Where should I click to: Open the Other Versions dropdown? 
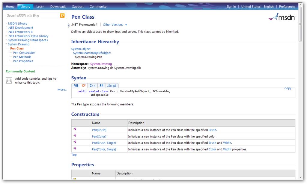(115, 25)
